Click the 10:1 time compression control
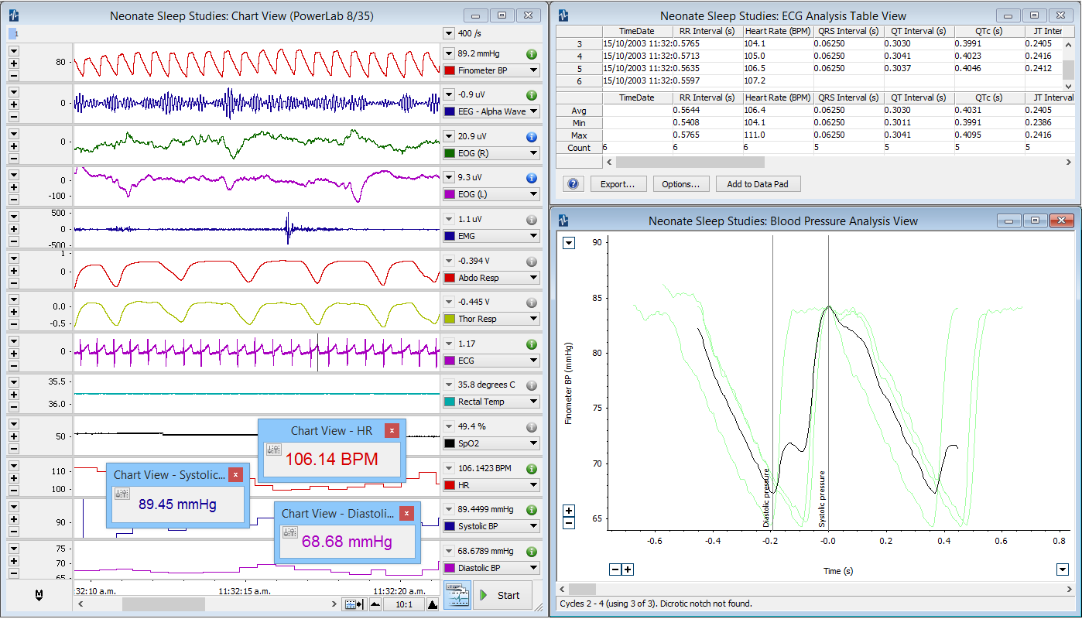The width and height of the screenshot is (1082, 619). (403, 604)
